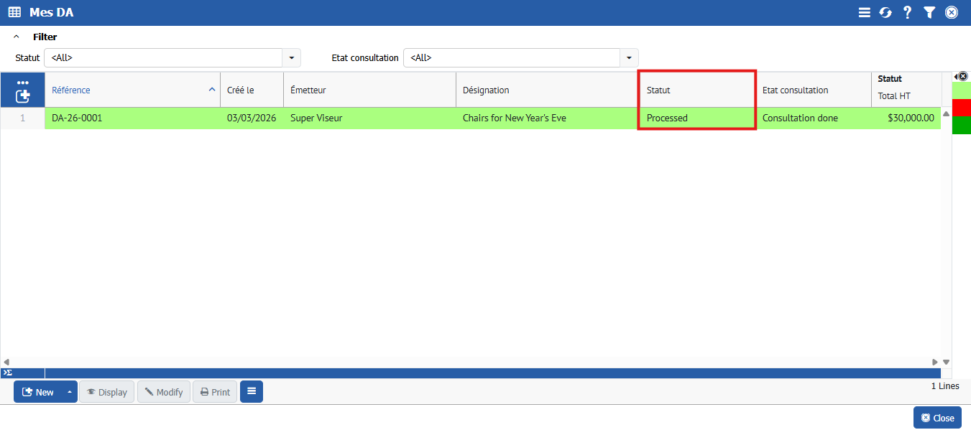Expand the Etat consultation filter dropdown
The height and width of the screenshot is (430, 971).
tap(629, 57)
